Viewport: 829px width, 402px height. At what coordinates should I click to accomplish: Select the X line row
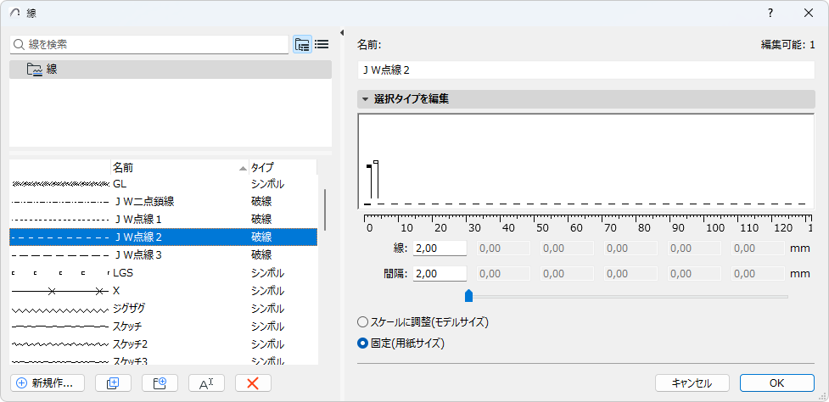[164, 291]
